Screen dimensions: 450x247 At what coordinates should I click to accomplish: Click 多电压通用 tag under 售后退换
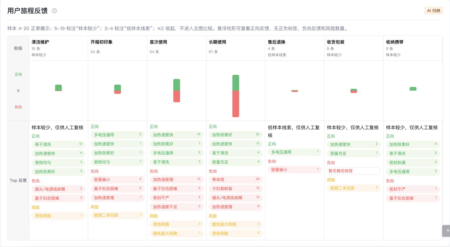[295, 152]
